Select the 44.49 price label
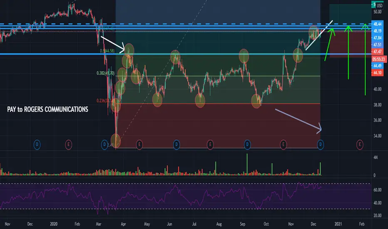This screenshot has height=229, width=388. click(377, 66)
